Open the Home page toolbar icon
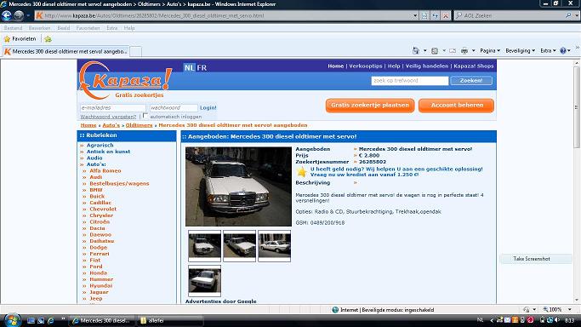The width and height of the screenshot is (581, 327). point(416,50)
